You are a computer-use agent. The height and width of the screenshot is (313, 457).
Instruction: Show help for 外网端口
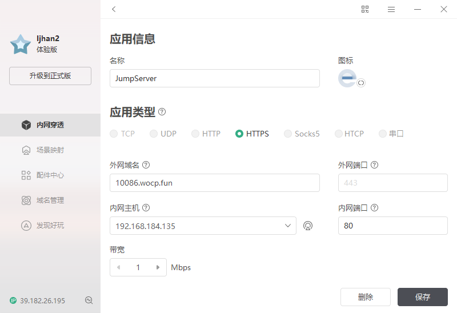coord(374,165)
